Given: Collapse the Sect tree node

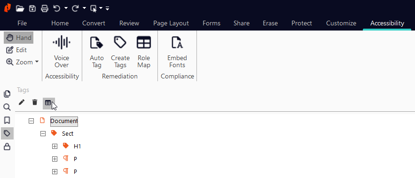Looking at the screenshot, I should (43, 134).
